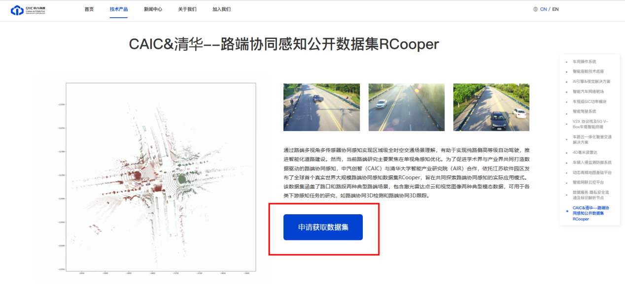
Task: Select AI引擎&视觉解决方案 in the side navigation
Action: point(591,81)
